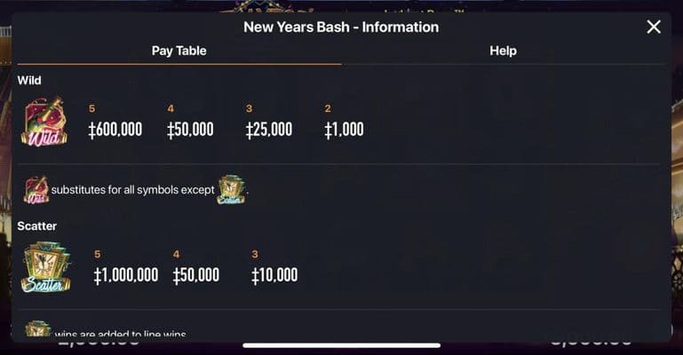The image size is (683, 355).
Task: Click the 'Scatter' section heading
Action: point(37,226)
